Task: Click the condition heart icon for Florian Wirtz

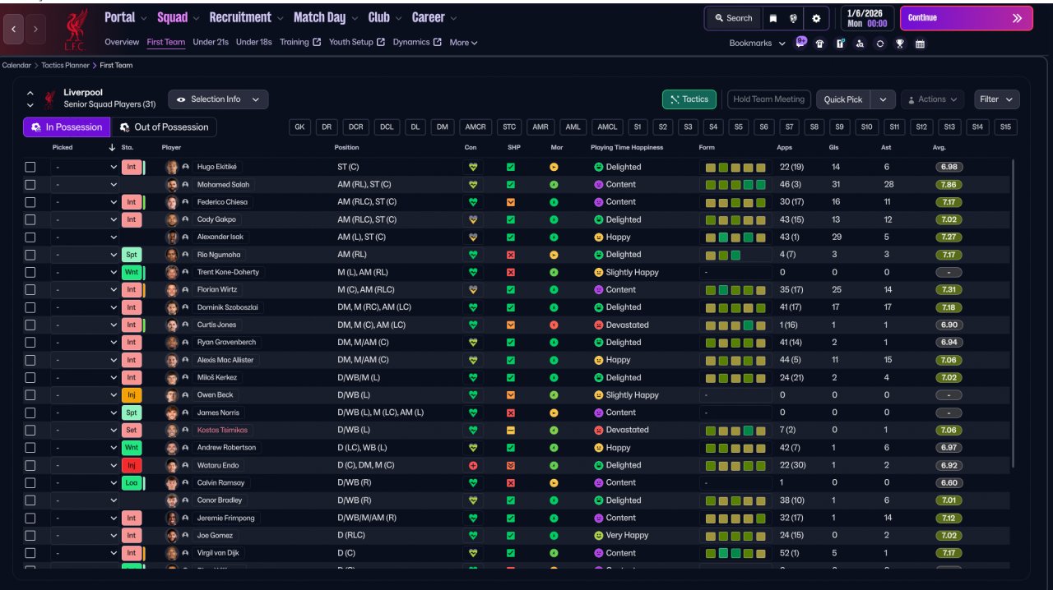Action: tap(473, 289)
